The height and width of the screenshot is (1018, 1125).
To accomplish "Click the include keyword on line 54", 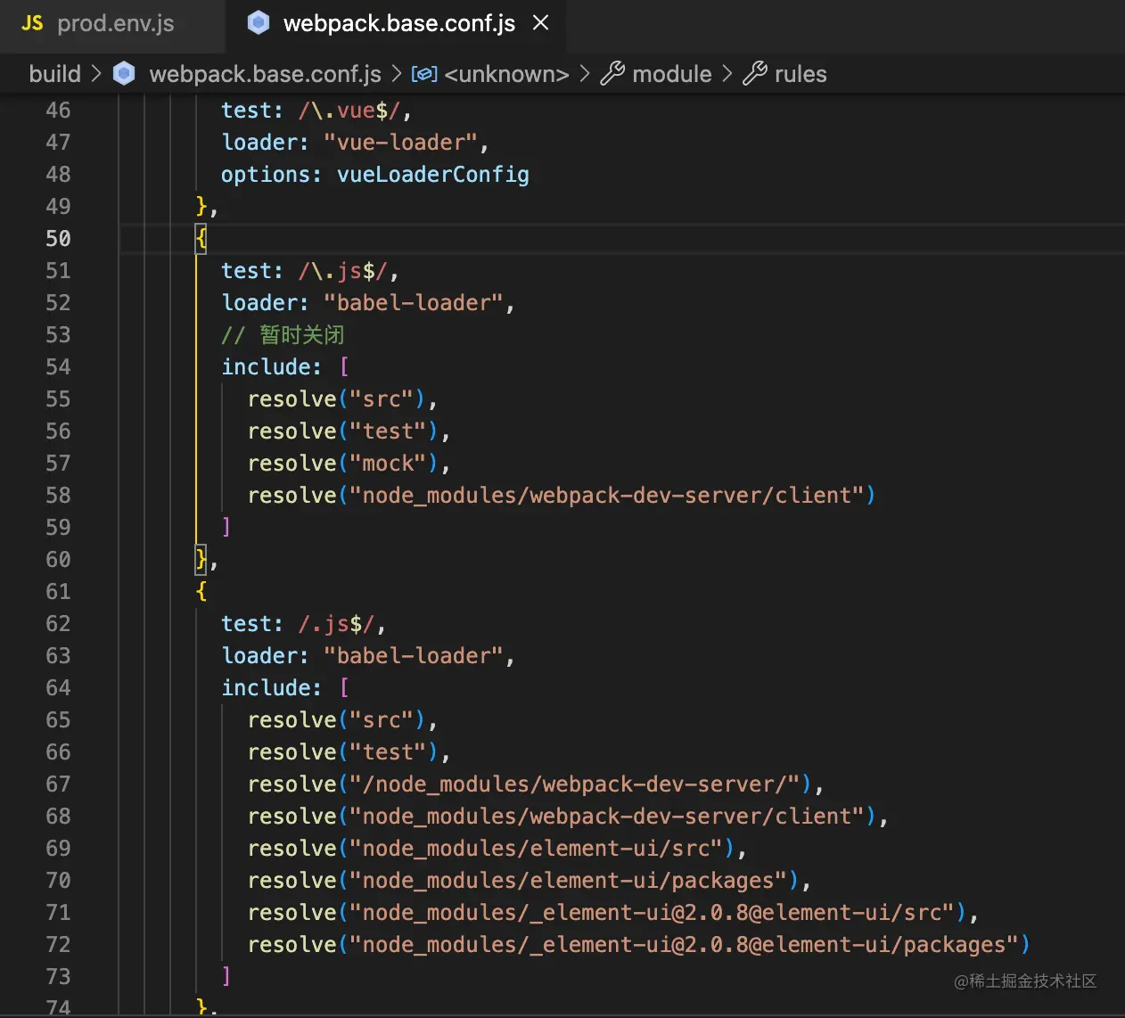I will coord(265,367).
